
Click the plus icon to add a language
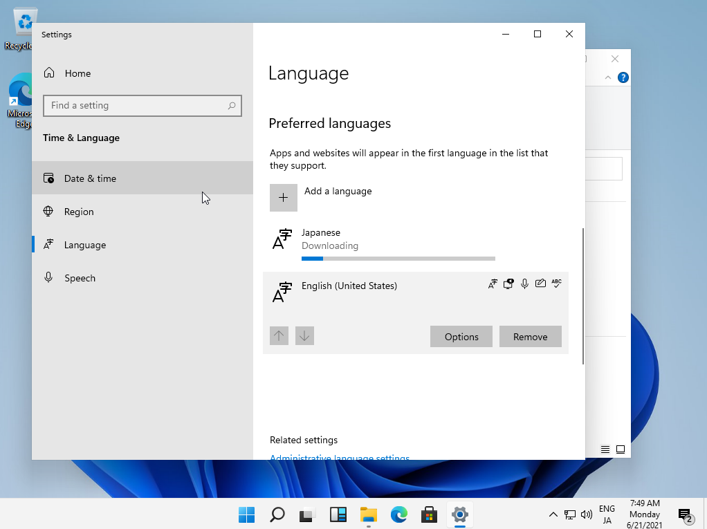point(284,198)
